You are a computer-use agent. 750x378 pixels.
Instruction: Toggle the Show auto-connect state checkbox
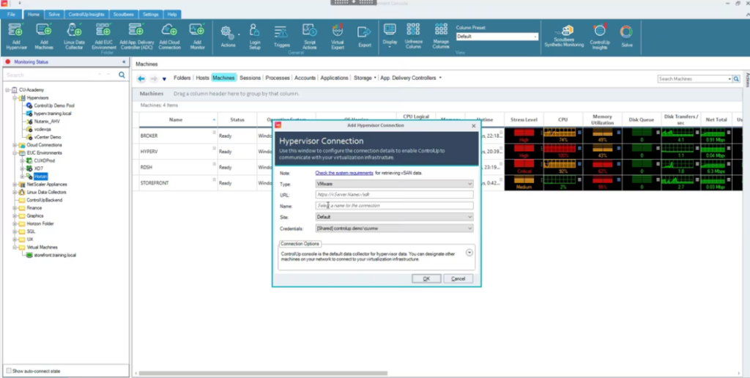[9, 371]
